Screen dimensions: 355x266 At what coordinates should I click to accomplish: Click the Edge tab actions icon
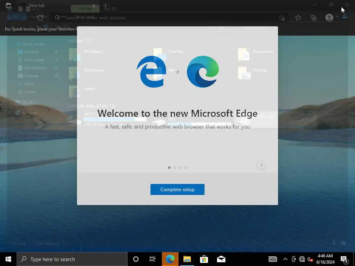tap(8, 6)
